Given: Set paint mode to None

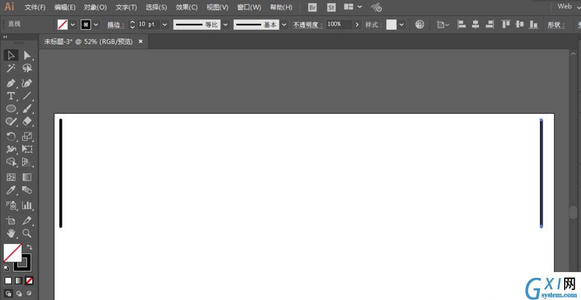Looking at the screenshot, I should pos(29,281).
